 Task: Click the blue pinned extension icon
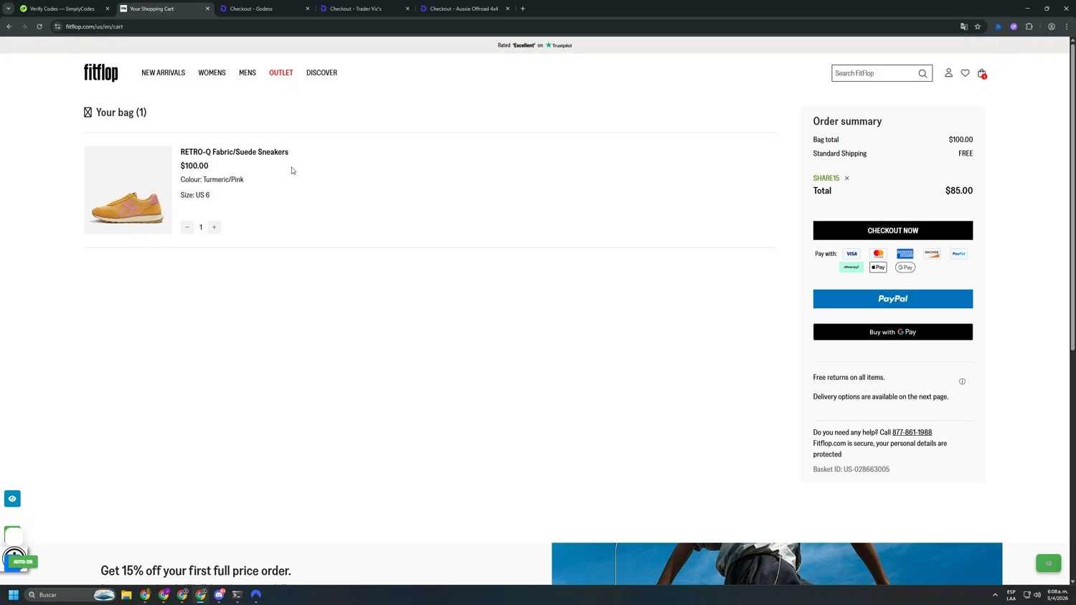[x=998, y=27]
